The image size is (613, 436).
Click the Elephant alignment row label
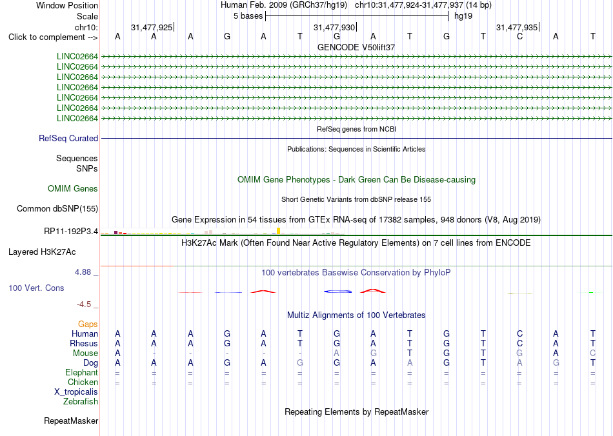point(82,373)
